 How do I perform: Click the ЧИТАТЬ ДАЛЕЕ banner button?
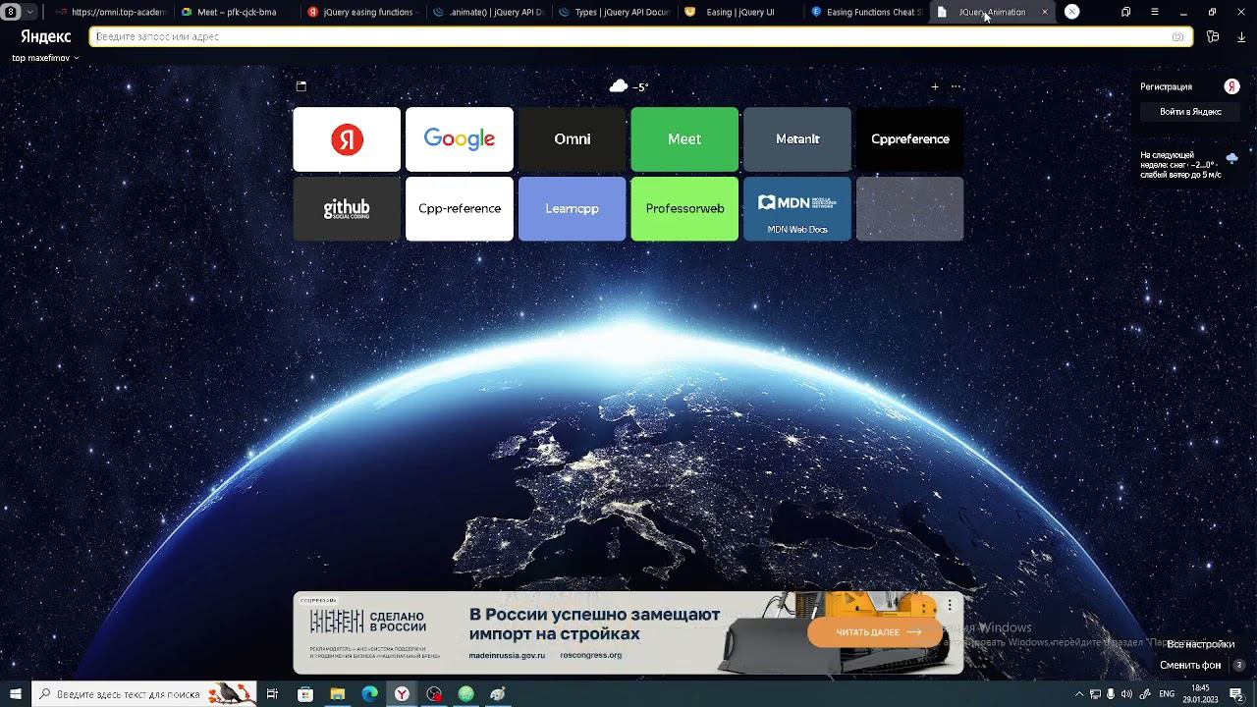874,632
